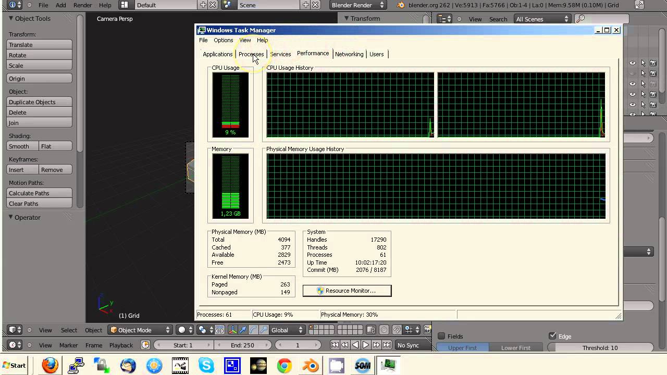Click the OpenGL render camera icon

(428, 330)
